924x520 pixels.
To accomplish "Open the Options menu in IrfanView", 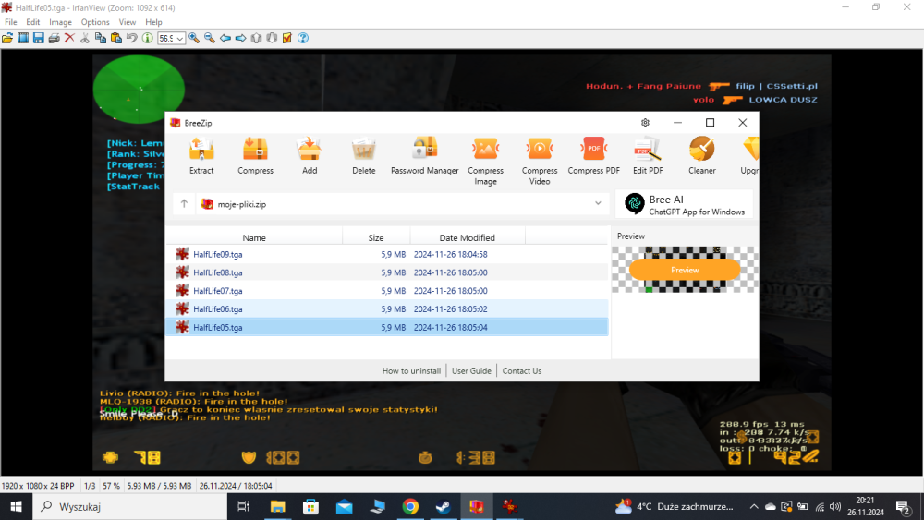I will 95,22.
